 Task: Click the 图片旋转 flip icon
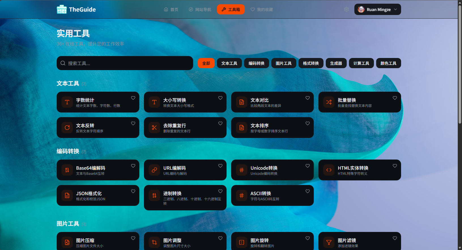[242, 242]
